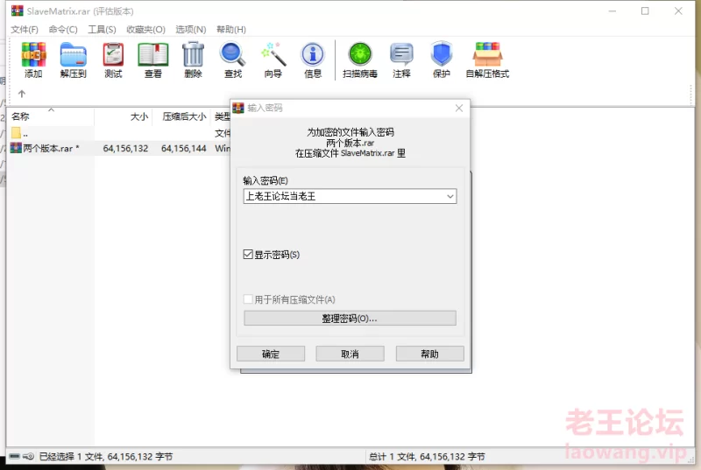Open the Comment (注释) icon

[401, 54]
